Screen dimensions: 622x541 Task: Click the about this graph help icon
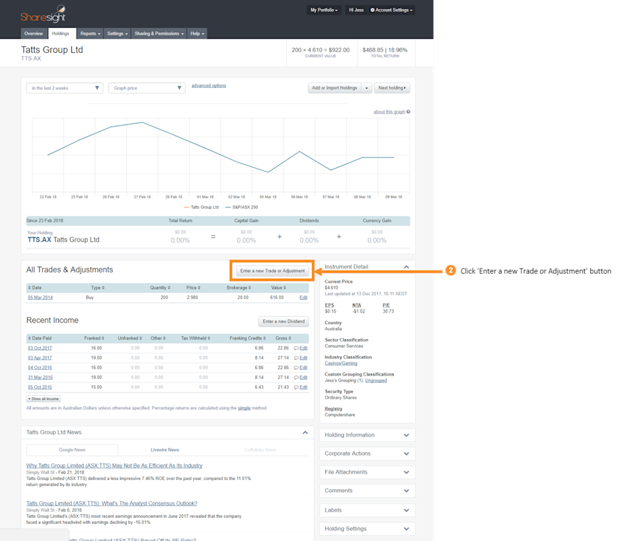[x=408, y=112]
